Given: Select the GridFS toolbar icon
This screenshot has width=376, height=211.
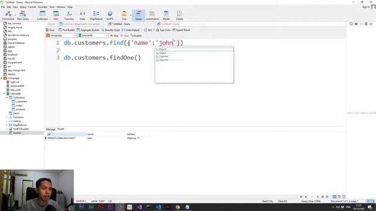Looking at the screenshot, I should [x=110, y=15].
